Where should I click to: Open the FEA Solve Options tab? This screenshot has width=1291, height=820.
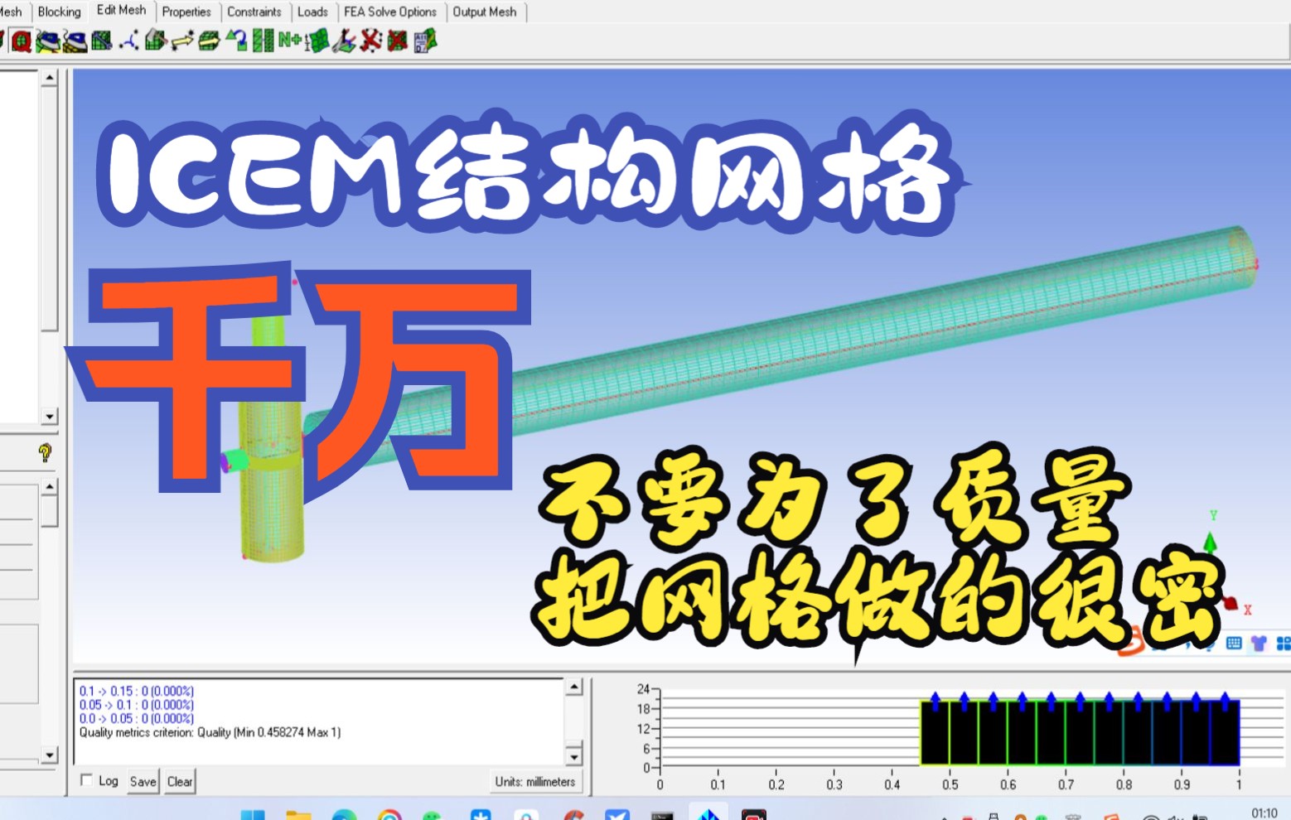coord(390,12)
